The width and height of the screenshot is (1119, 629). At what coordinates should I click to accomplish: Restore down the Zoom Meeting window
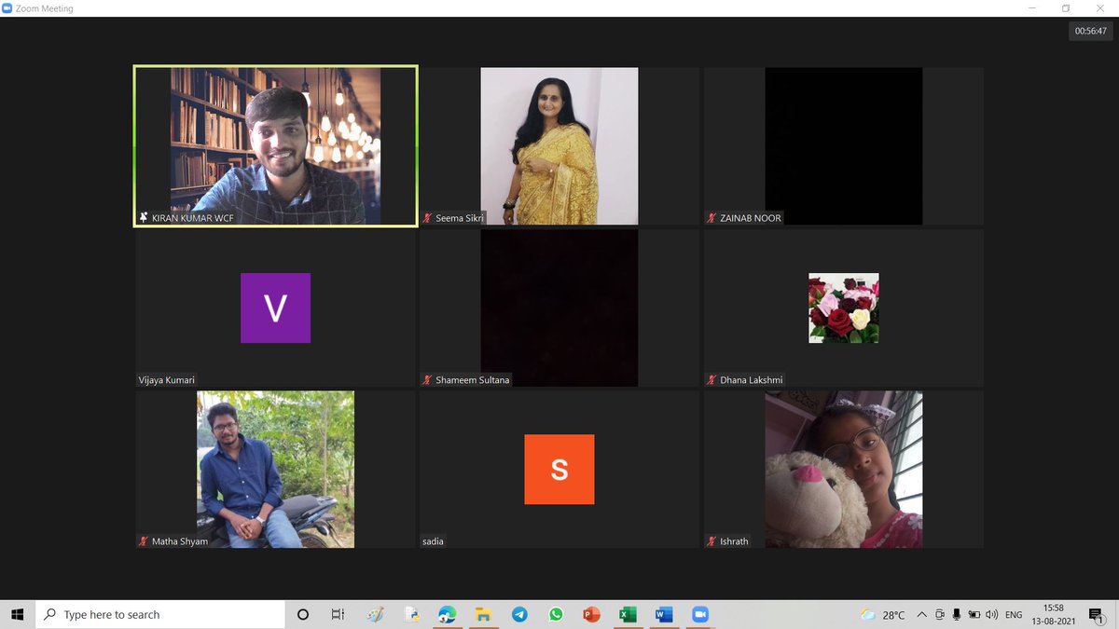[1066, 8]
